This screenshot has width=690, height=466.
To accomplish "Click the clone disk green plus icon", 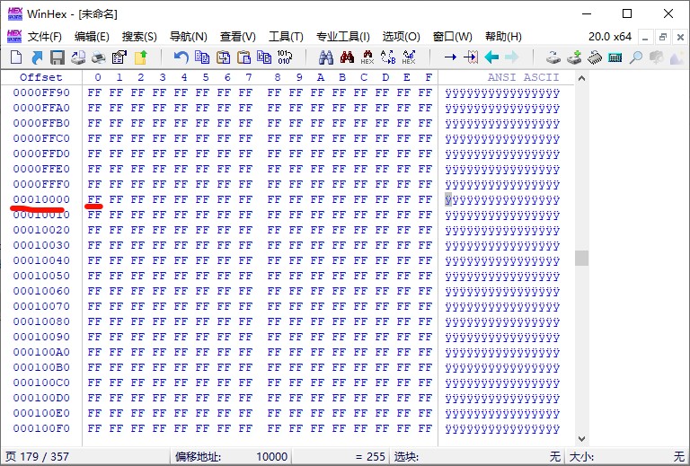I will [574, 57].
